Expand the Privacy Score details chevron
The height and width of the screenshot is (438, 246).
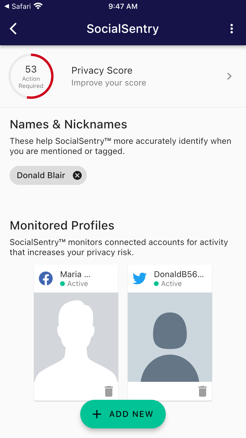coord(229,76)
